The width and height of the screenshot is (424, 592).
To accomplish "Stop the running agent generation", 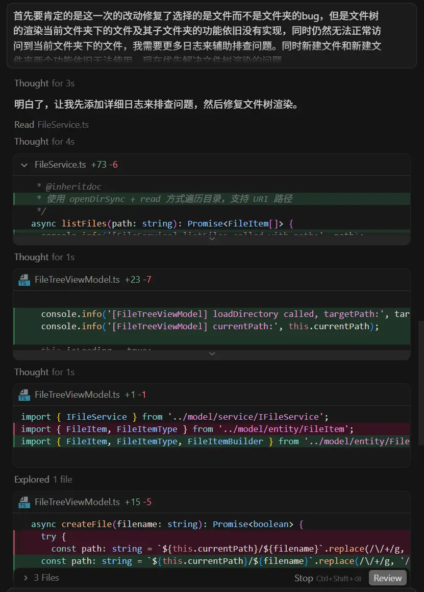I will (x=304, y=578).
